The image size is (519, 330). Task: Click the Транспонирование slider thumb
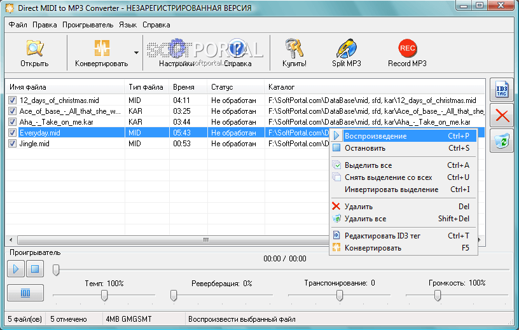coord(340,295)
